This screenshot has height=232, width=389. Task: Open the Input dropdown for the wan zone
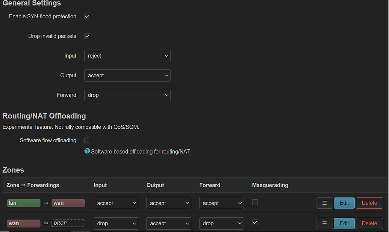[x=116, y=223]
